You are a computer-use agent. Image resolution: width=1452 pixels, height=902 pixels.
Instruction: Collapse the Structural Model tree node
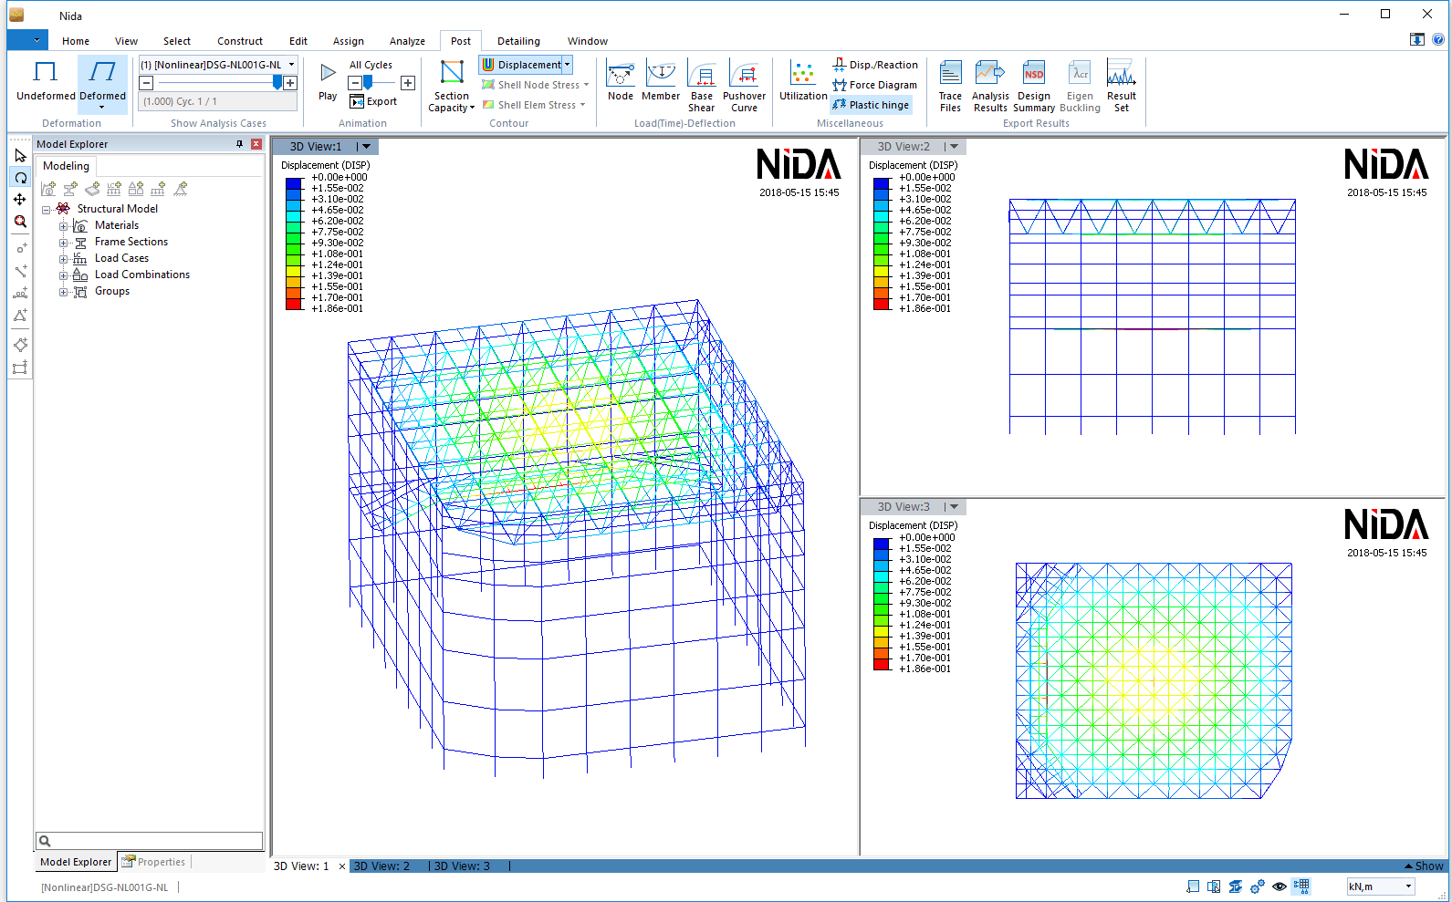click(x=46, y=210)
